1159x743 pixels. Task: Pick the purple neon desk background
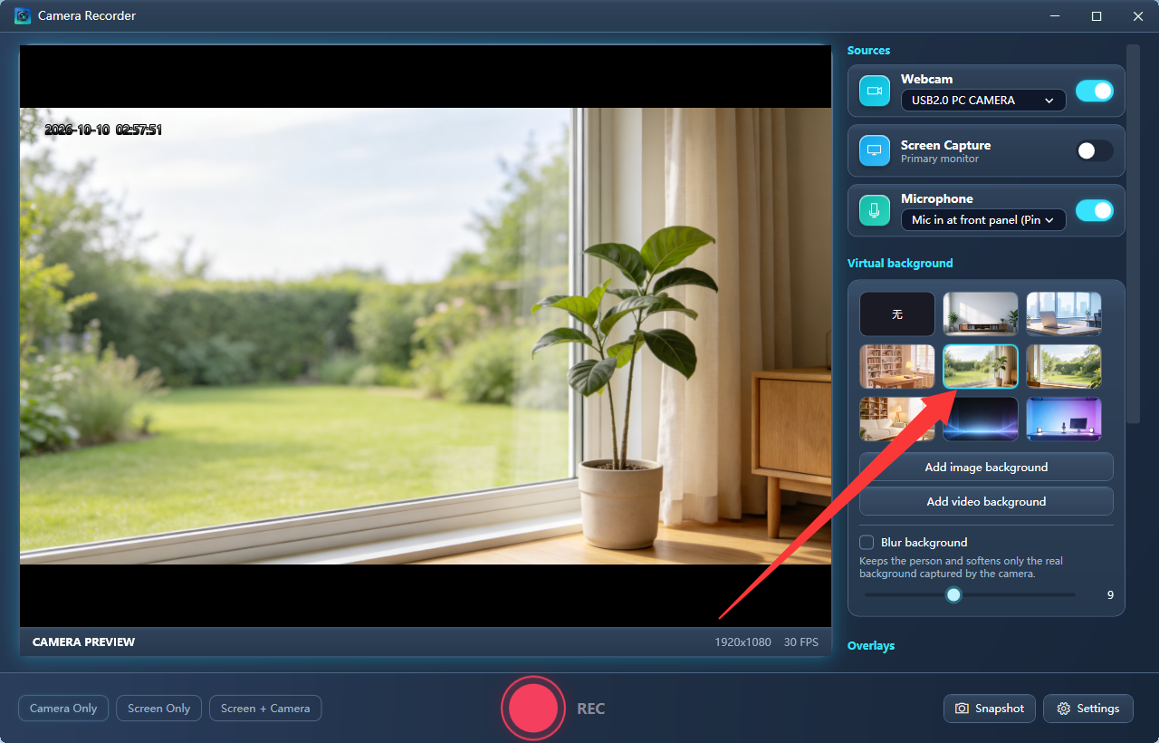[1064, 420]
